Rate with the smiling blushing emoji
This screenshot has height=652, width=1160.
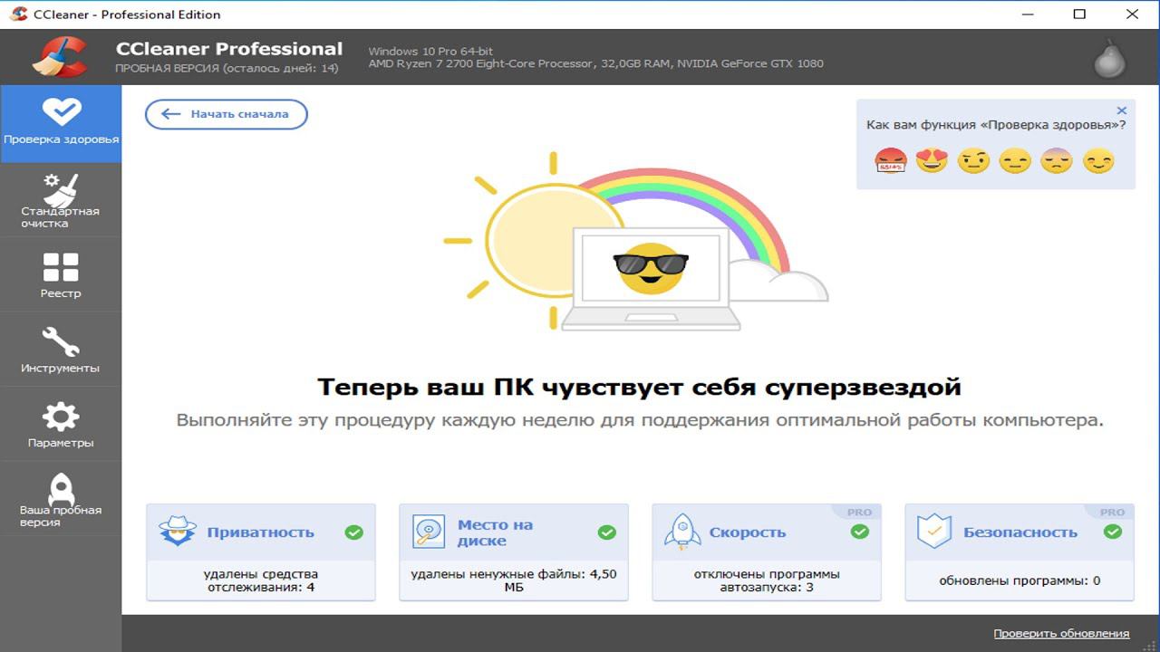tap(1098, 161)
